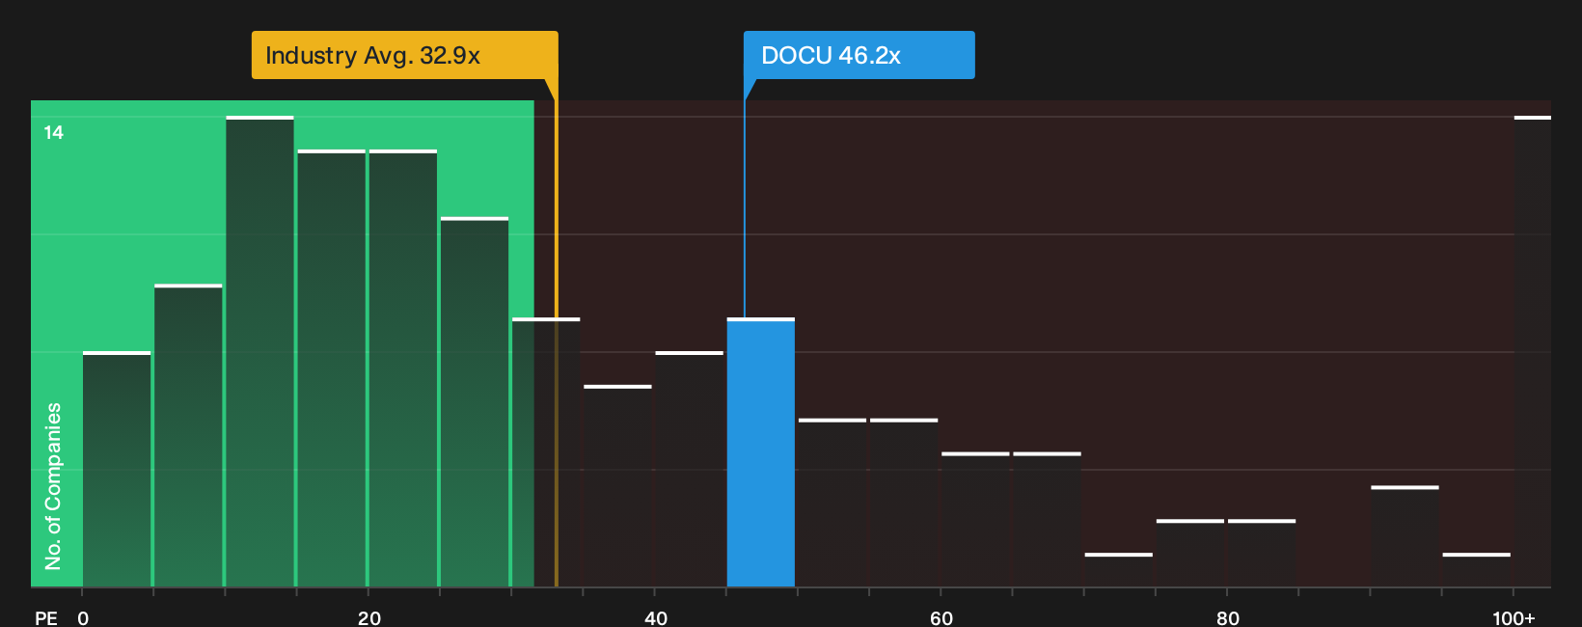This screenshot has width=1582, height=627.
Task: Click the histogram bar for PE 0-5
Action: pos(117,470)
